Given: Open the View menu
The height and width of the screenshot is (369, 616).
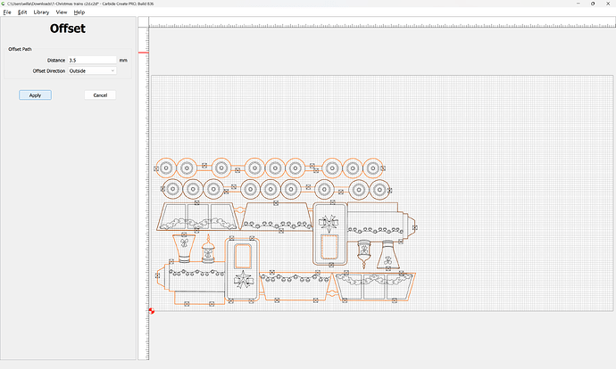Looking at the screenshot, I should coord(62,12).
